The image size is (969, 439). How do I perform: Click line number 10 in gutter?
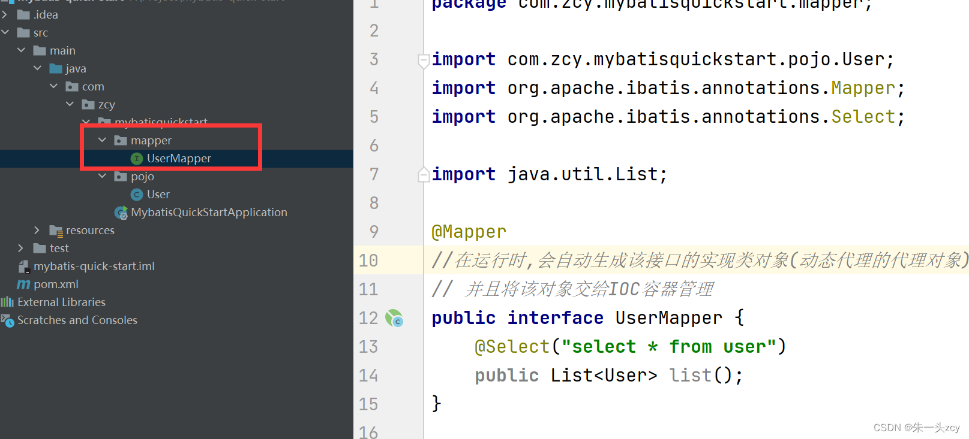[x=368, y=261]
